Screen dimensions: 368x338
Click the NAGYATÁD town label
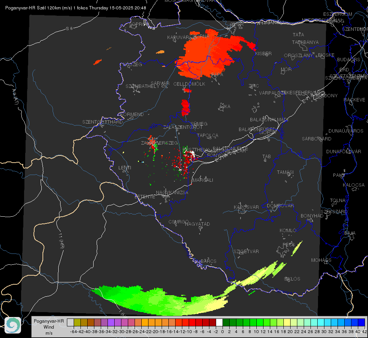(x=197, y=224)
